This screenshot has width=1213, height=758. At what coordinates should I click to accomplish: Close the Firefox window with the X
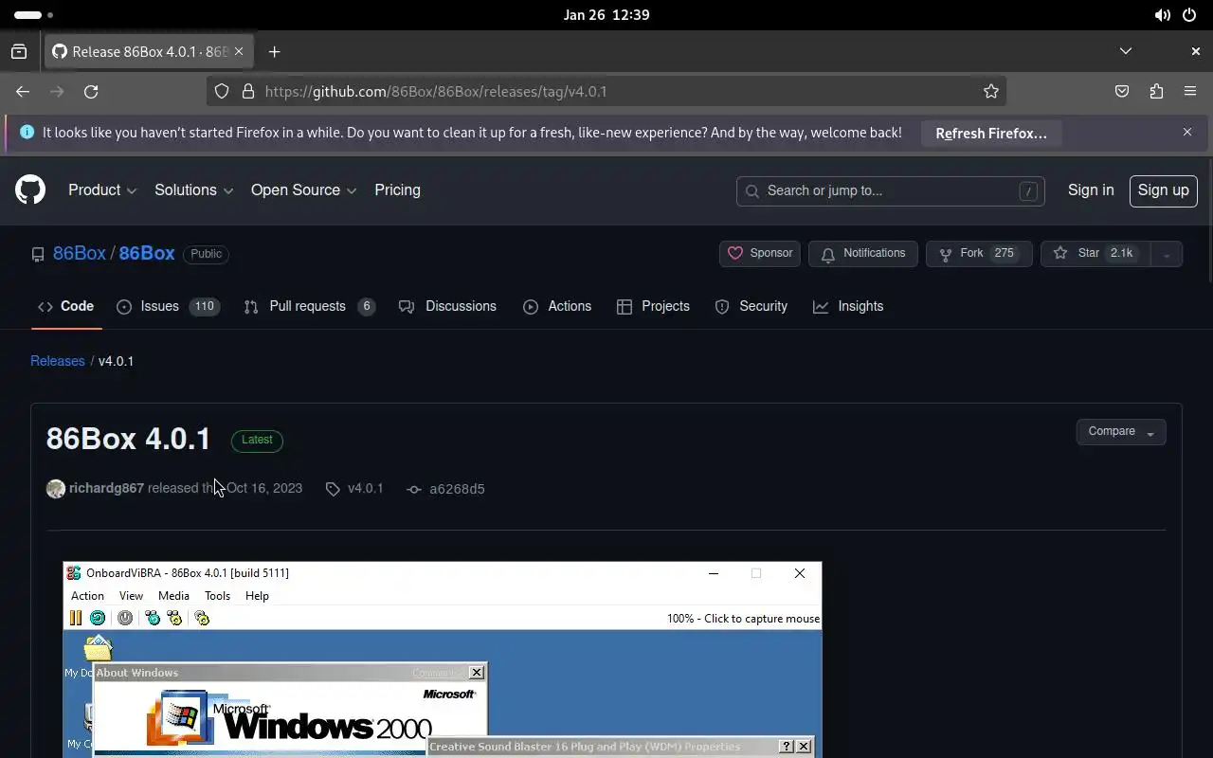tap(1196, 51)
